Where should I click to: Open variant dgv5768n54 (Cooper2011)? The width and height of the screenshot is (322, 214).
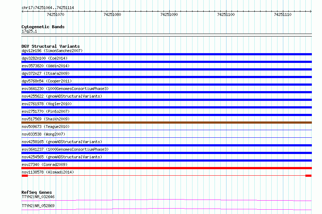47,81
